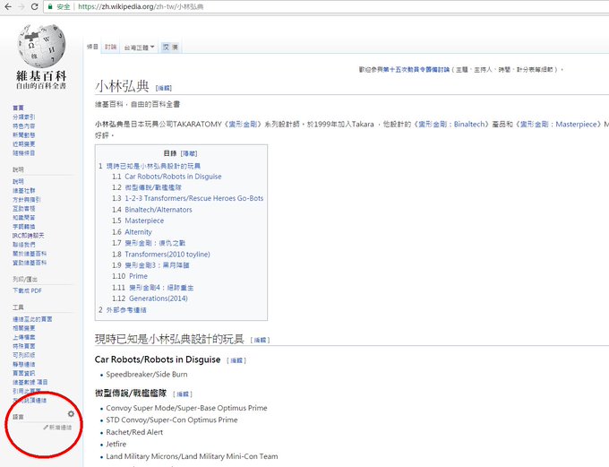Go to 首頁 in sidebar
Viewport: 609px width, 467px height.
click(x=18, y=108)
